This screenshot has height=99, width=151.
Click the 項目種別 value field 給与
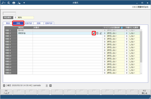26,18
